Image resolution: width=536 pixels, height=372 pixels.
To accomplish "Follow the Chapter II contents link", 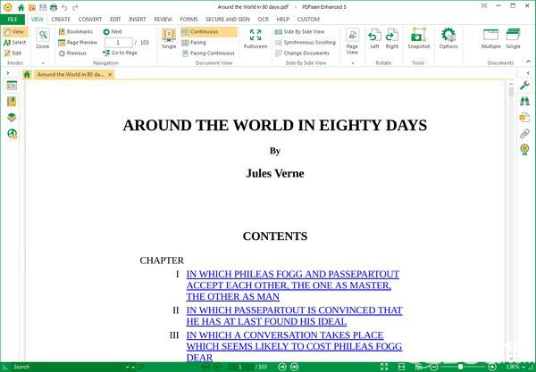I will point(294,316).
